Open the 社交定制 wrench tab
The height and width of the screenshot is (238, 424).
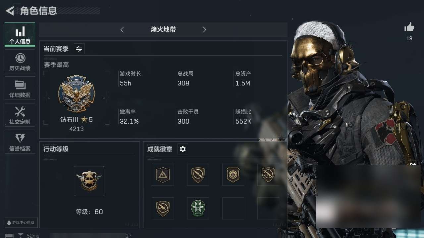pos(20,115)
